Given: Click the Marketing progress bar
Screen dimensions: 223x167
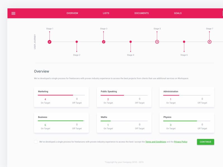Looking at the screenshot, I should pyautogui.click(x=61, y=95).
